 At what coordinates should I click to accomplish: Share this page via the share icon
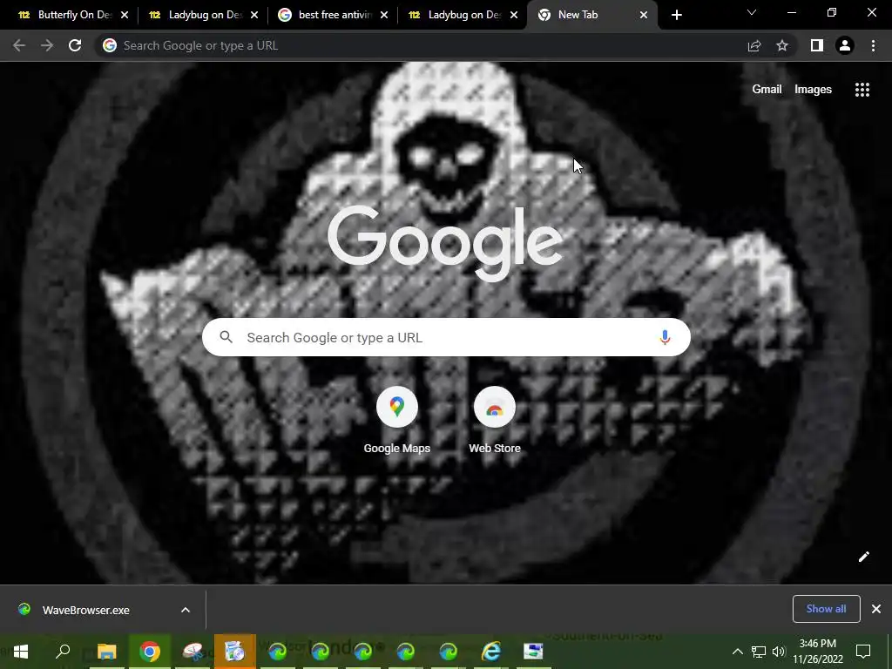click(x=754, y=45)
